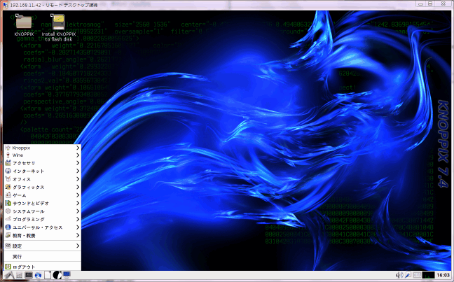The height and width of the screenshot is (282, 454).
Task: Click the blue pen tray icon
Action: click(x=408, y=275)
